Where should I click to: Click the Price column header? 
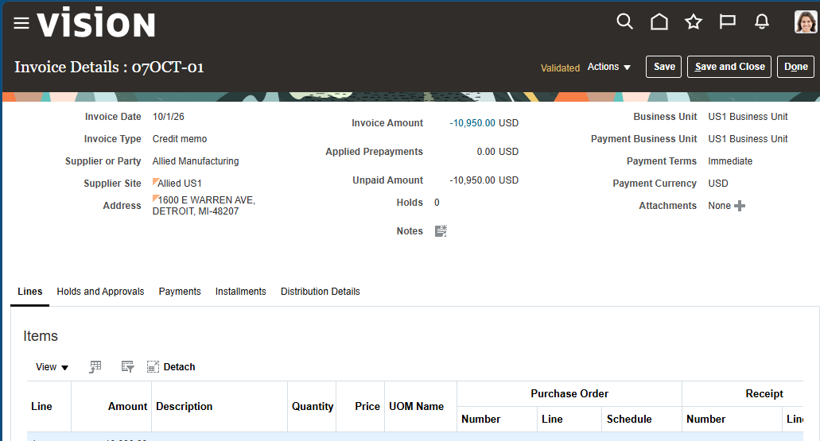361,407
